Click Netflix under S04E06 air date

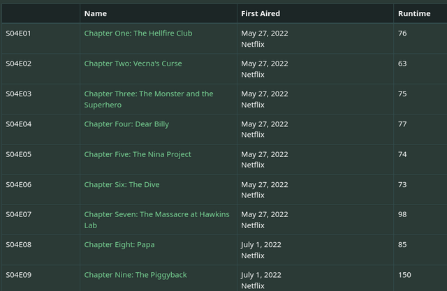click(x=253, y=195)
